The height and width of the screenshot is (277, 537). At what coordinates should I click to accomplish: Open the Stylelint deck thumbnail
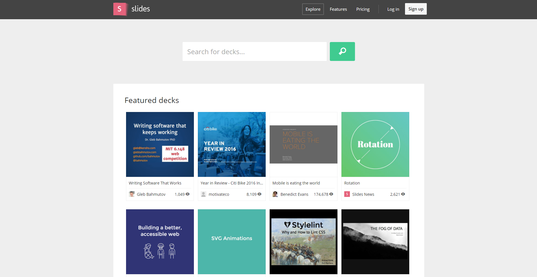(303, 241)
